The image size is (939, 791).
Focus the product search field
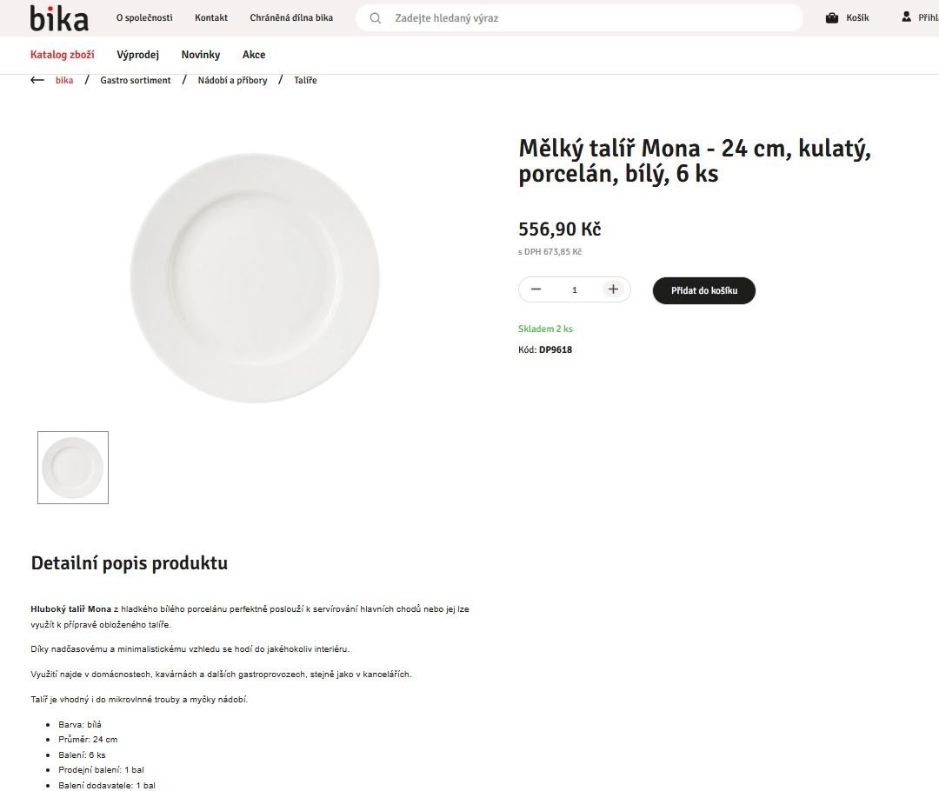tap(591, 18)
